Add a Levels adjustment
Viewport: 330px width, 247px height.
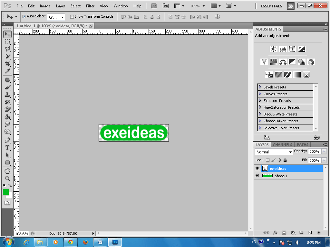pos(283,49)
